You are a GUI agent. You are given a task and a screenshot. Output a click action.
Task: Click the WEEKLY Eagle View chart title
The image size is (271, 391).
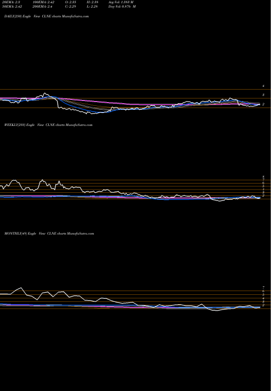click(x=48, y=125)
